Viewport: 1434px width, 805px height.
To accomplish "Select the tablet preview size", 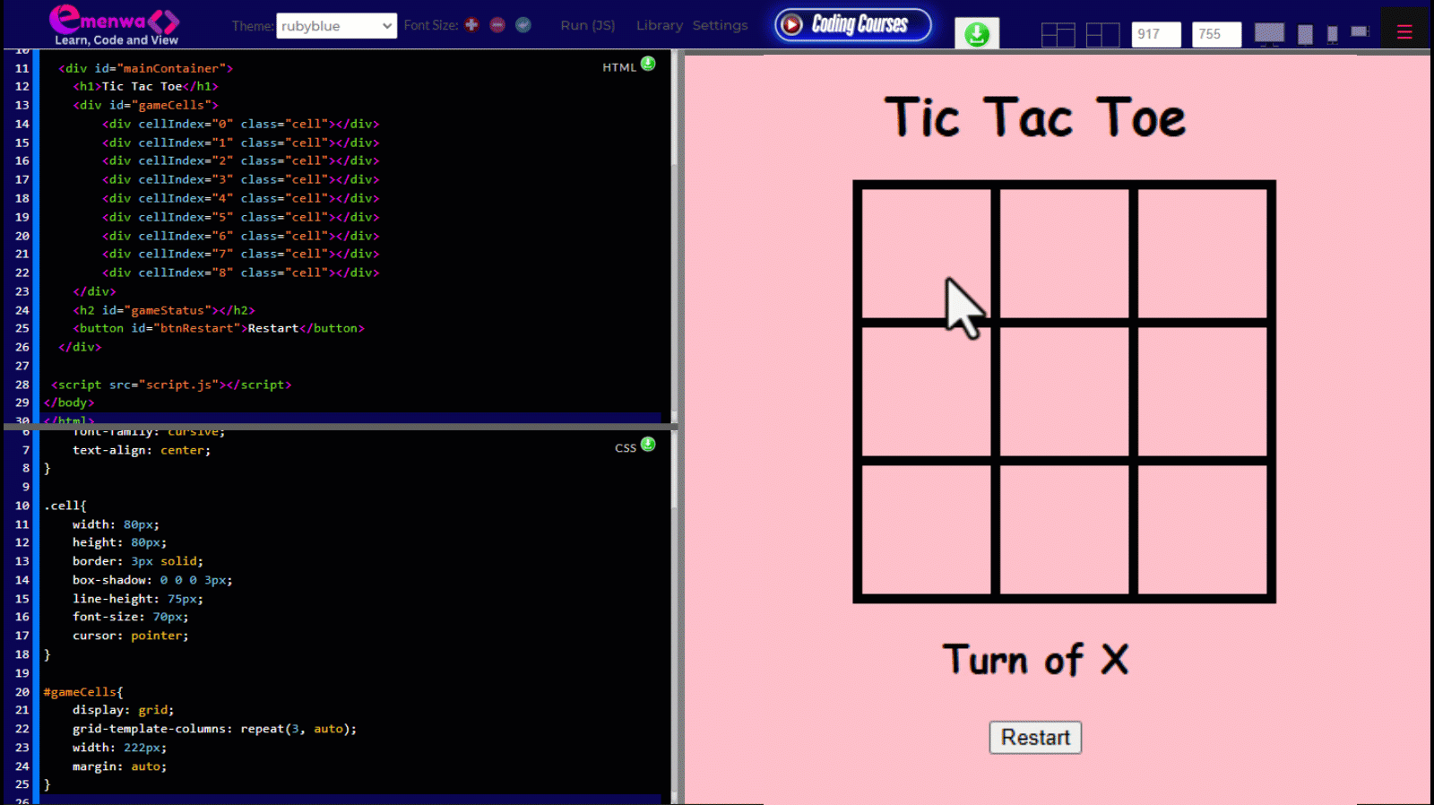I will pos(1305,34).
